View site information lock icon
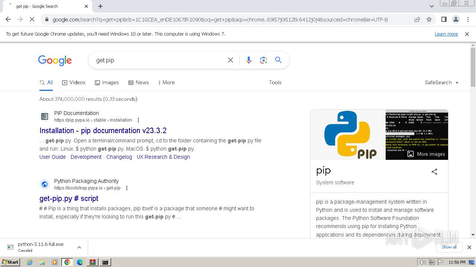 (46, 20)
